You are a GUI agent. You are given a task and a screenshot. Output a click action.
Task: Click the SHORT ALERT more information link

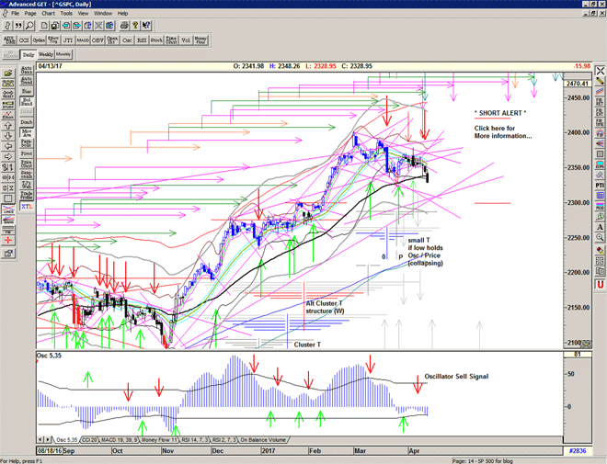(x=500, y=131)
